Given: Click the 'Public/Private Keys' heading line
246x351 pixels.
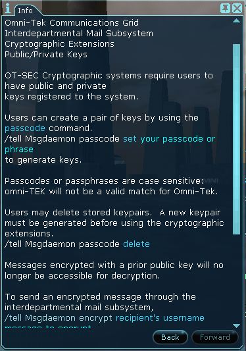Looking at the screenshot, I should (x=46, y=55).
